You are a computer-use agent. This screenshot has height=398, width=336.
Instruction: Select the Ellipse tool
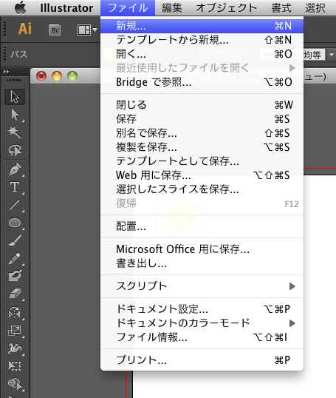coord(15,223)
